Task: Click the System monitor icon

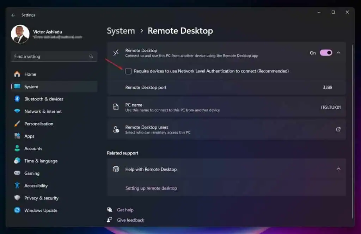Action: (17, 86)
